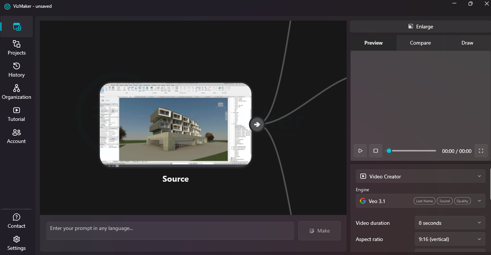
Task: Toggle the Sound engine tag
Action: [x=444, y=201]
